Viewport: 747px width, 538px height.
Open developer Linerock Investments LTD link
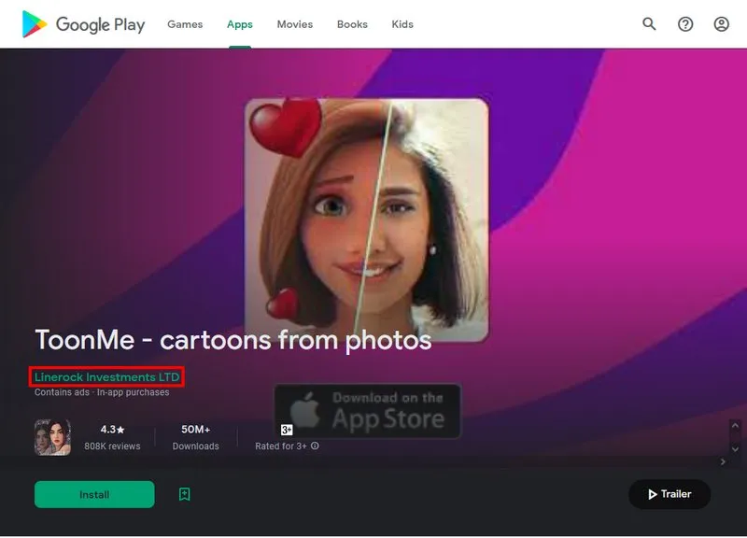[x=106, y=377]
